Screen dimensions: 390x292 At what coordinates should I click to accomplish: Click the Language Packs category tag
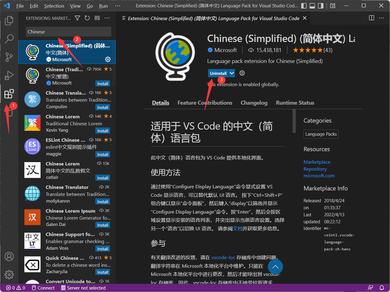[321, 134]
